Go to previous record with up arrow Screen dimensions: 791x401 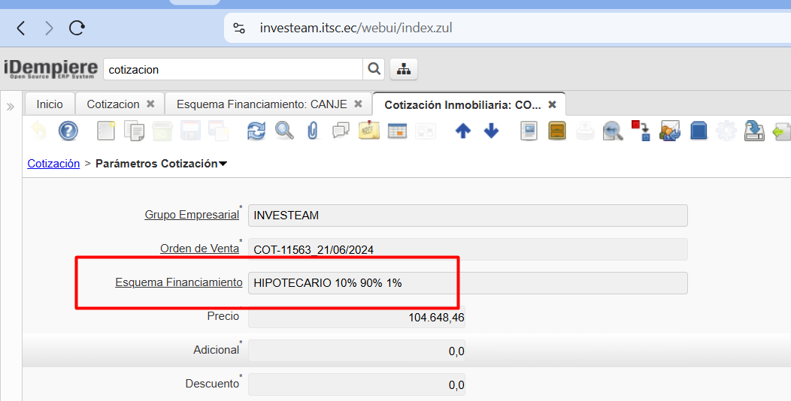[463, 131]
